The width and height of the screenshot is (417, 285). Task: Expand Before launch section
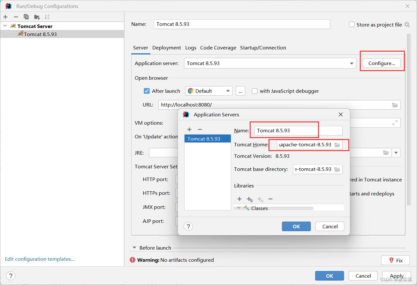135,248
